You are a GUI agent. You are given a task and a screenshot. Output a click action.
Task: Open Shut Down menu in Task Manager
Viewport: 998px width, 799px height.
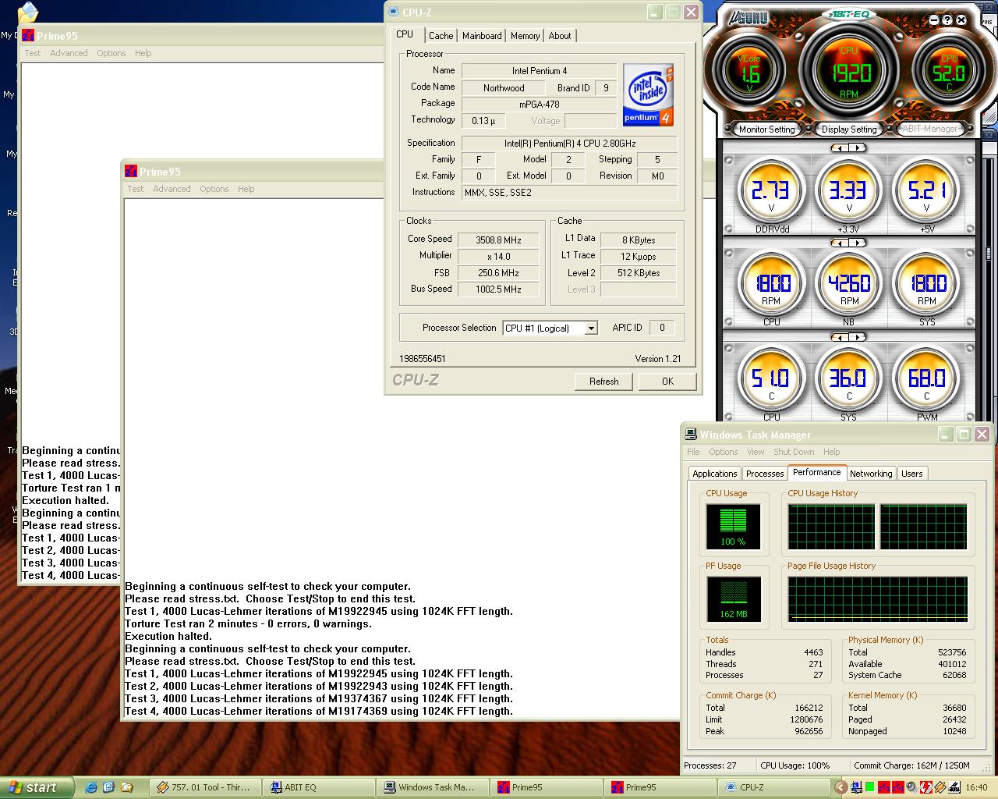794,452
